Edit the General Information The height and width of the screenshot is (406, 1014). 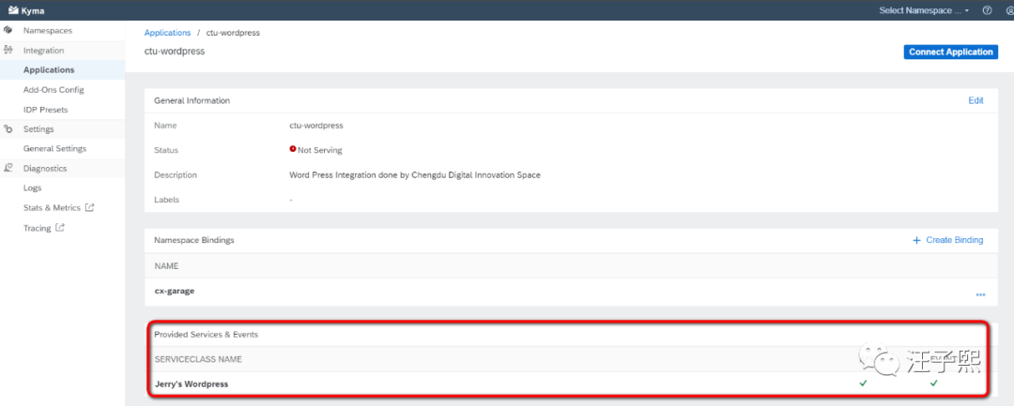pyautogui.click(x=976, y=100)
